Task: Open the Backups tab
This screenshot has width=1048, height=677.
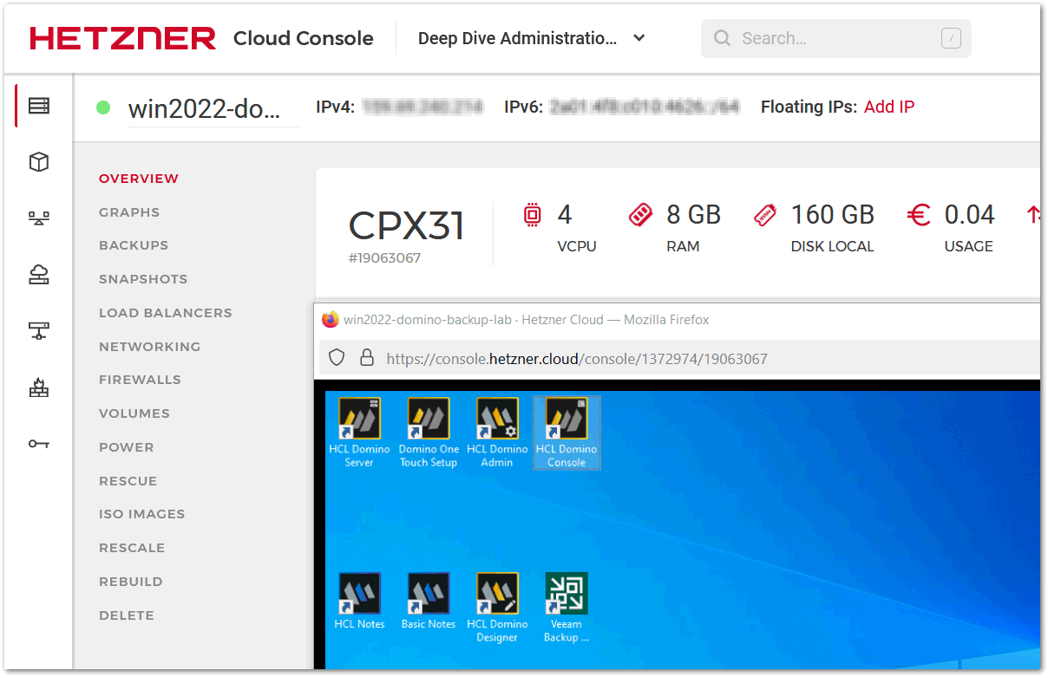Action: pyautogui.click(x=134, y=245)
